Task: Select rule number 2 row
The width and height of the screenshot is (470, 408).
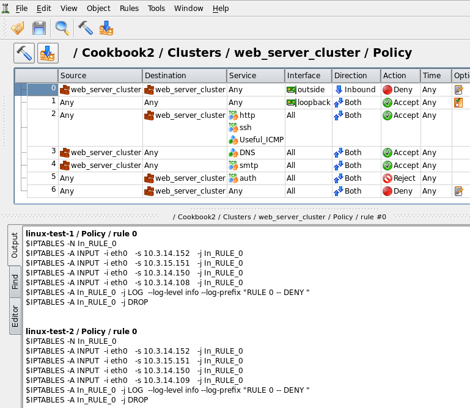Action: click(x=42, y=128)
